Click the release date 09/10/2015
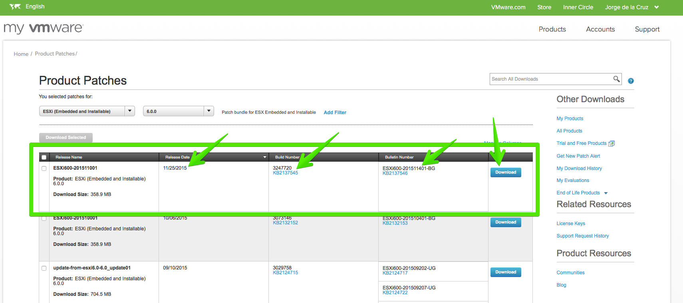Screen dimensions: 683x303 pyautogui.click(x=175, y=268)
